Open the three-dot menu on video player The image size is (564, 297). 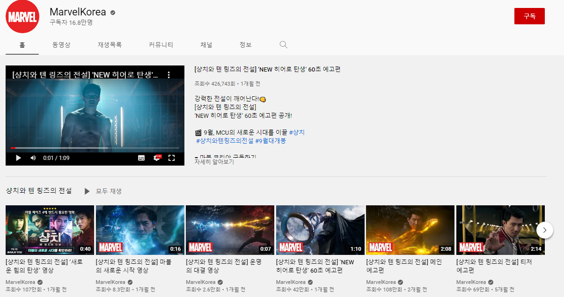tap(169, 74)
